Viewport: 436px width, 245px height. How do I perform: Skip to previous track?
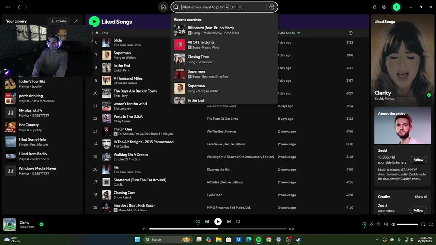pos(207,222)
